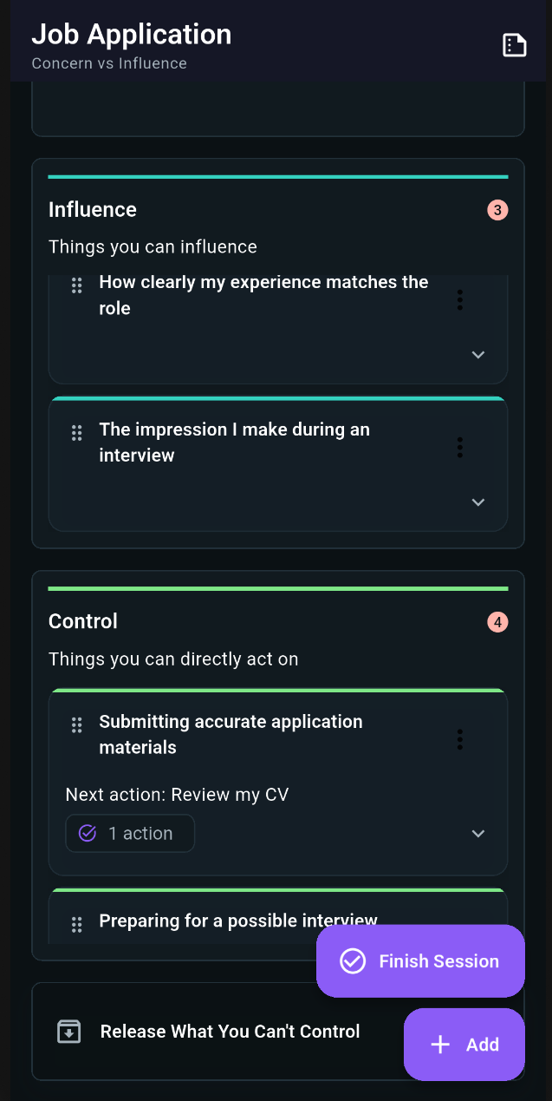Grab drag handle of 'experience matches the role' card

pos(76,285)
